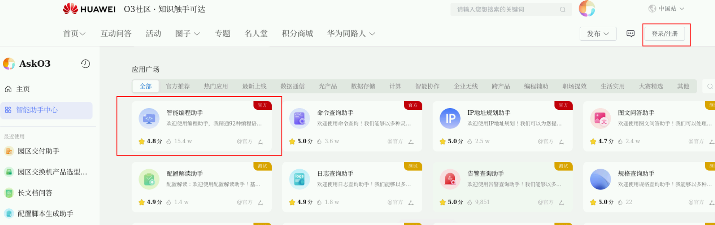715x225 pixels.
Task: Click the 日志查询助手 logs icon
Action: coord(299,179)
